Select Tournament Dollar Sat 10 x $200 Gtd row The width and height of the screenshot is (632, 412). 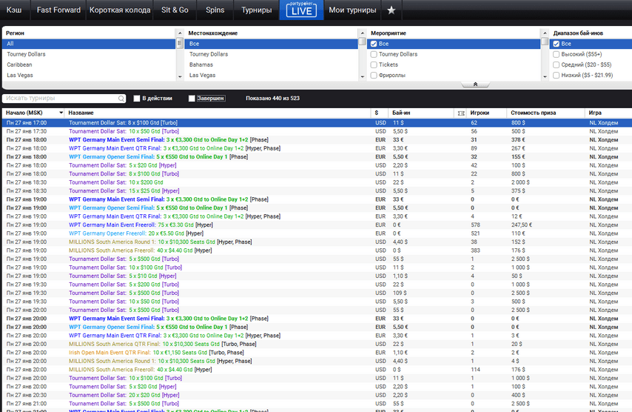[317, 182]
